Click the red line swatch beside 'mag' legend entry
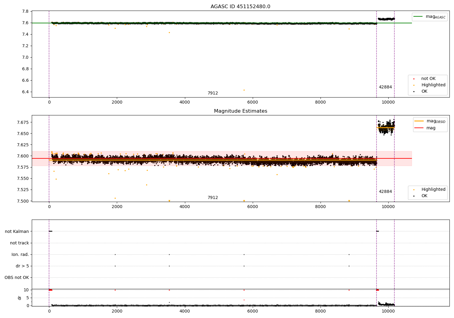This screenshot has height=318, width=454. click(419, 128)
